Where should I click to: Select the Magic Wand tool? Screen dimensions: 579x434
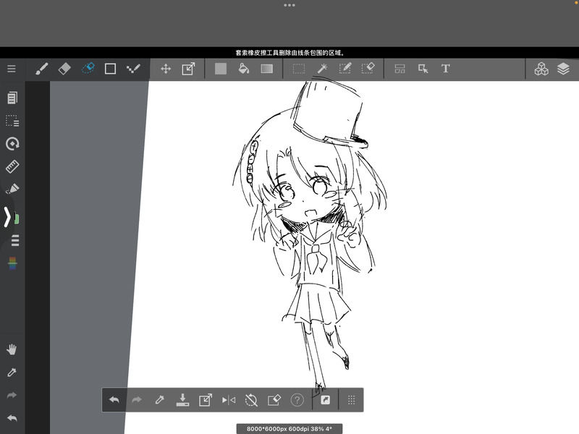[x=322, y=68]
